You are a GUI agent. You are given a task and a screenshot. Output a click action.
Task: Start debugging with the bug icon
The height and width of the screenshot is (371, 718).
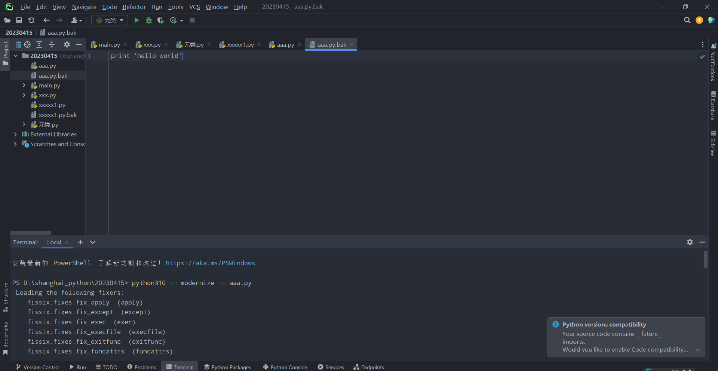(149, 20)
